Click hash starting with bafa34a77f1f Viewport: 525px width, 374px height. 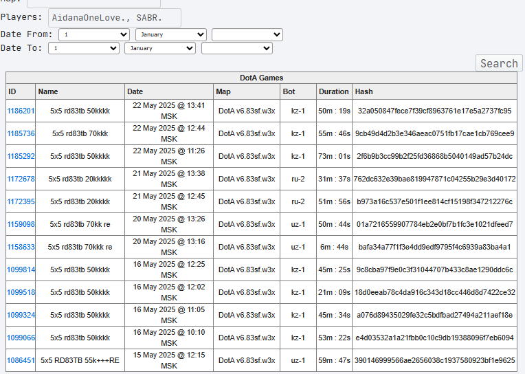click(434, 247)
